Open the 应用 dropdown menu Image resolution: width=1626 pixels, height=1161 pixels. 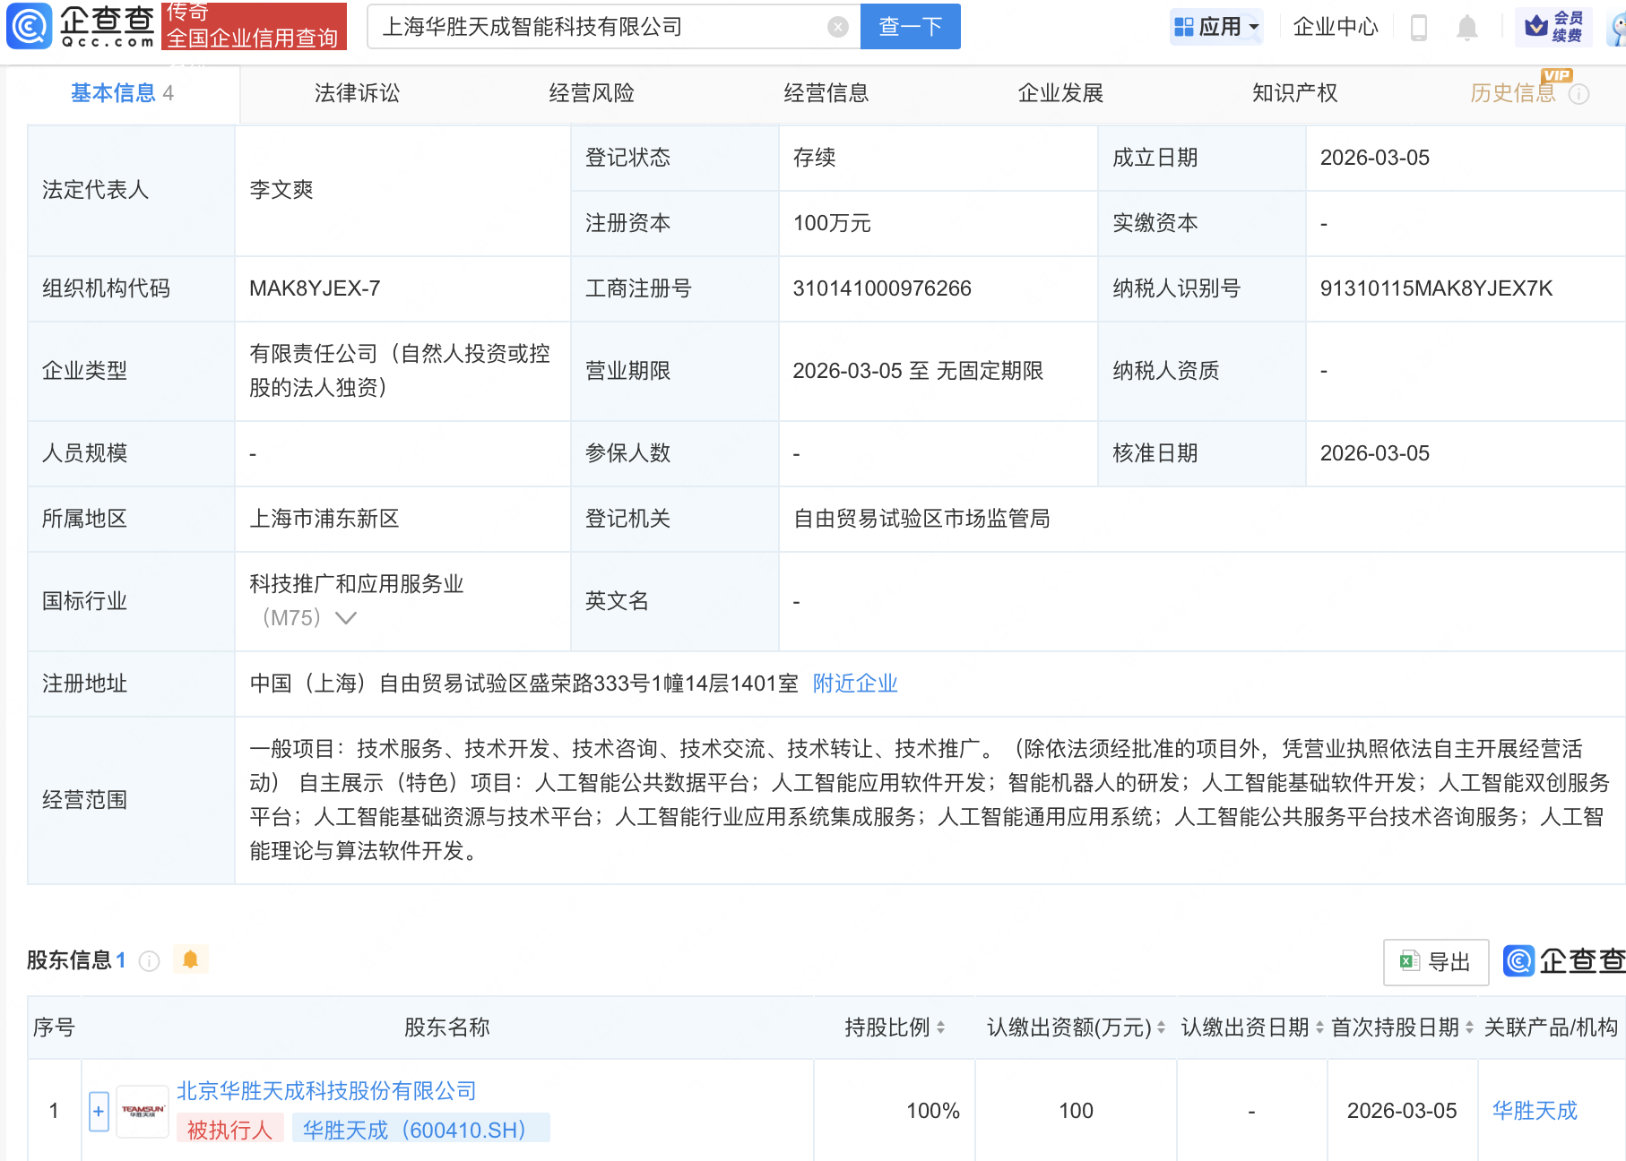(1216, 27)
